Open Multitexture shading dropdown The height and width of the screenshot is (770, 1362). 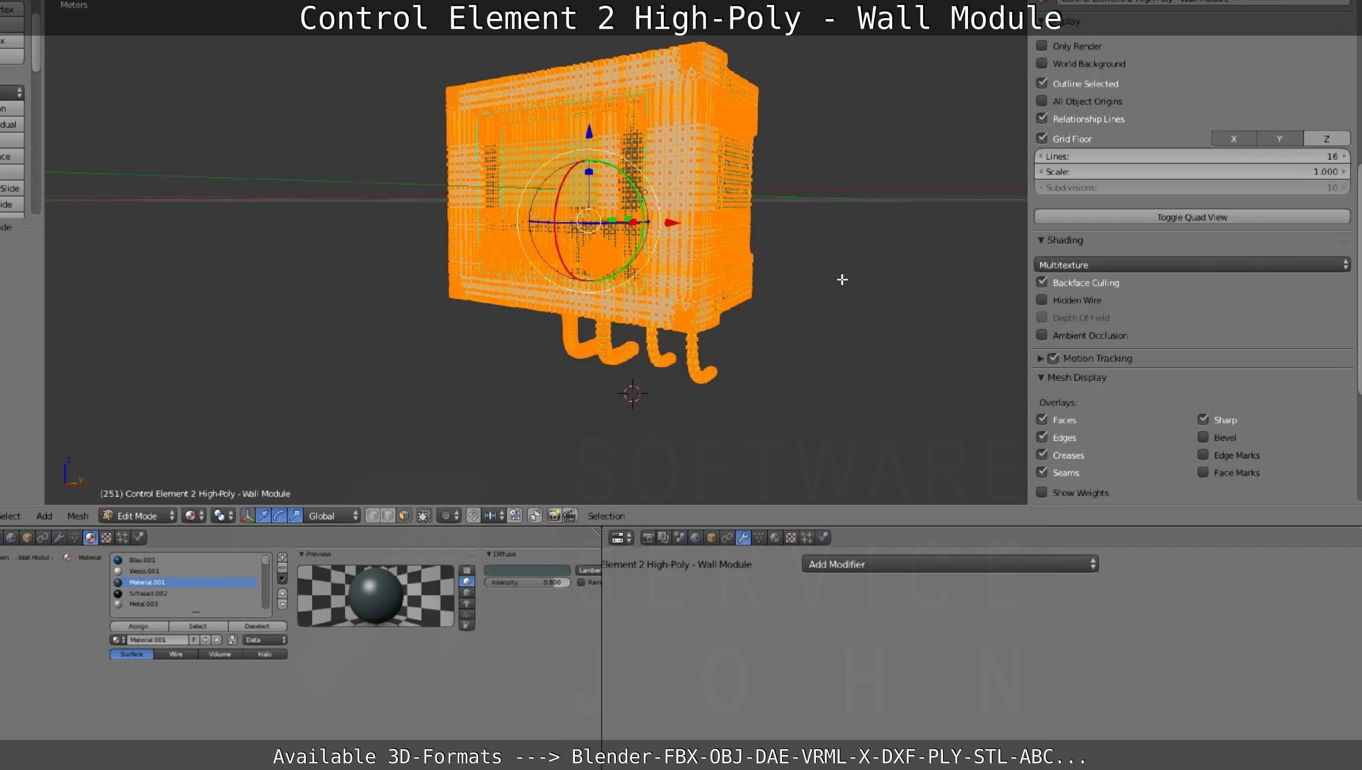click(1192, 265)
